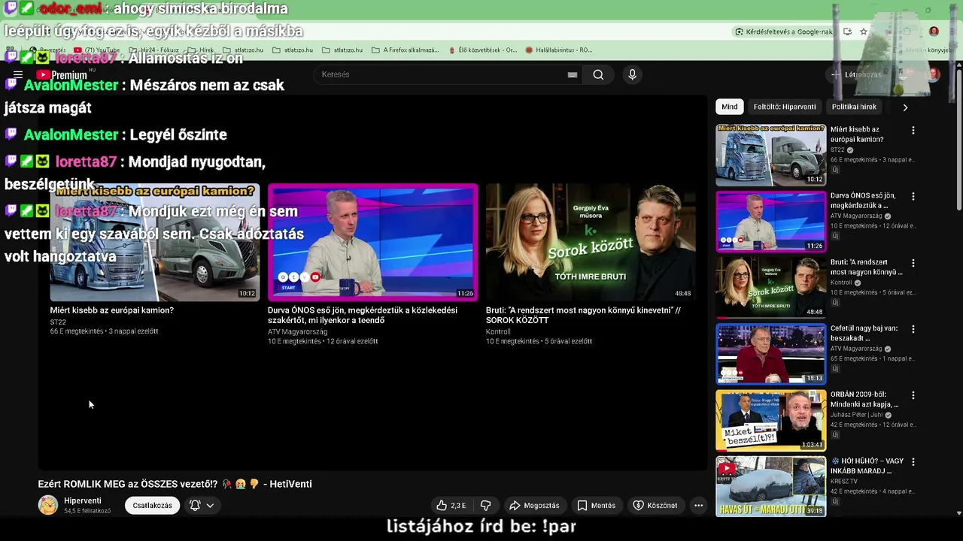Click Kérdésfeltevés a Google-nak in address bar
This screenshot has width=963, height=541.
(x=783, y=32)
